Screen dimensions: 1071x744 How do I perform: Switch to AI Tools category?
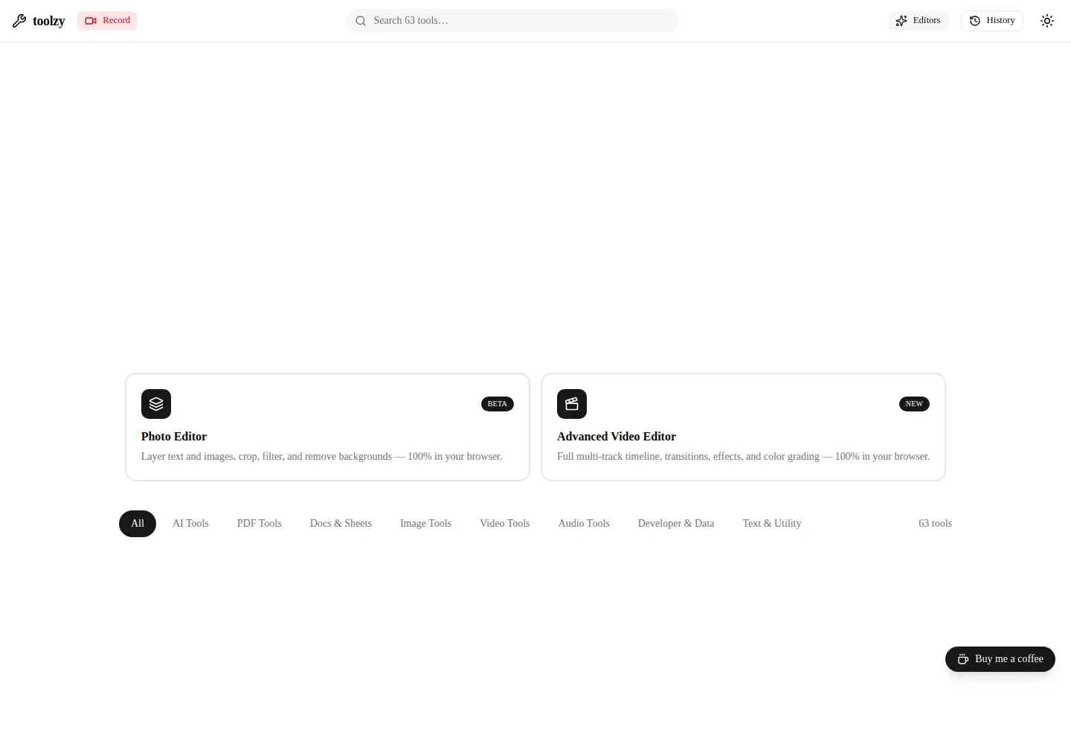point(190,524)
